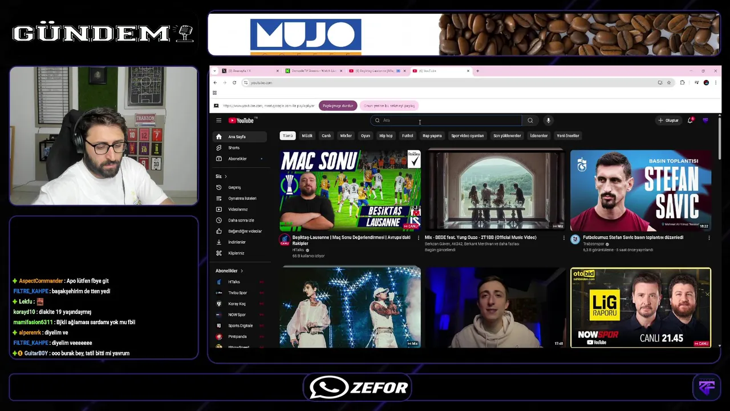730x411 pixels.
Task: Click the YouTube logo
Action: click(242, 120)
